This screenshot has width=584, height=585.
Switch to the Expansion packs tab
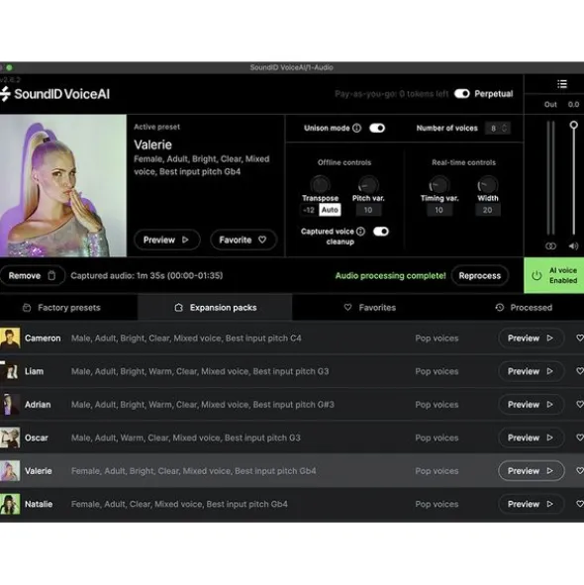coord(216,308)
